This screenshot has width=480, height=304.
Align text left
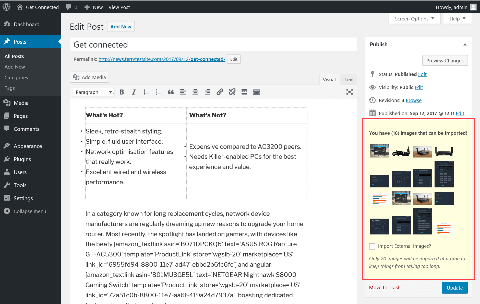tap(183, 92)
